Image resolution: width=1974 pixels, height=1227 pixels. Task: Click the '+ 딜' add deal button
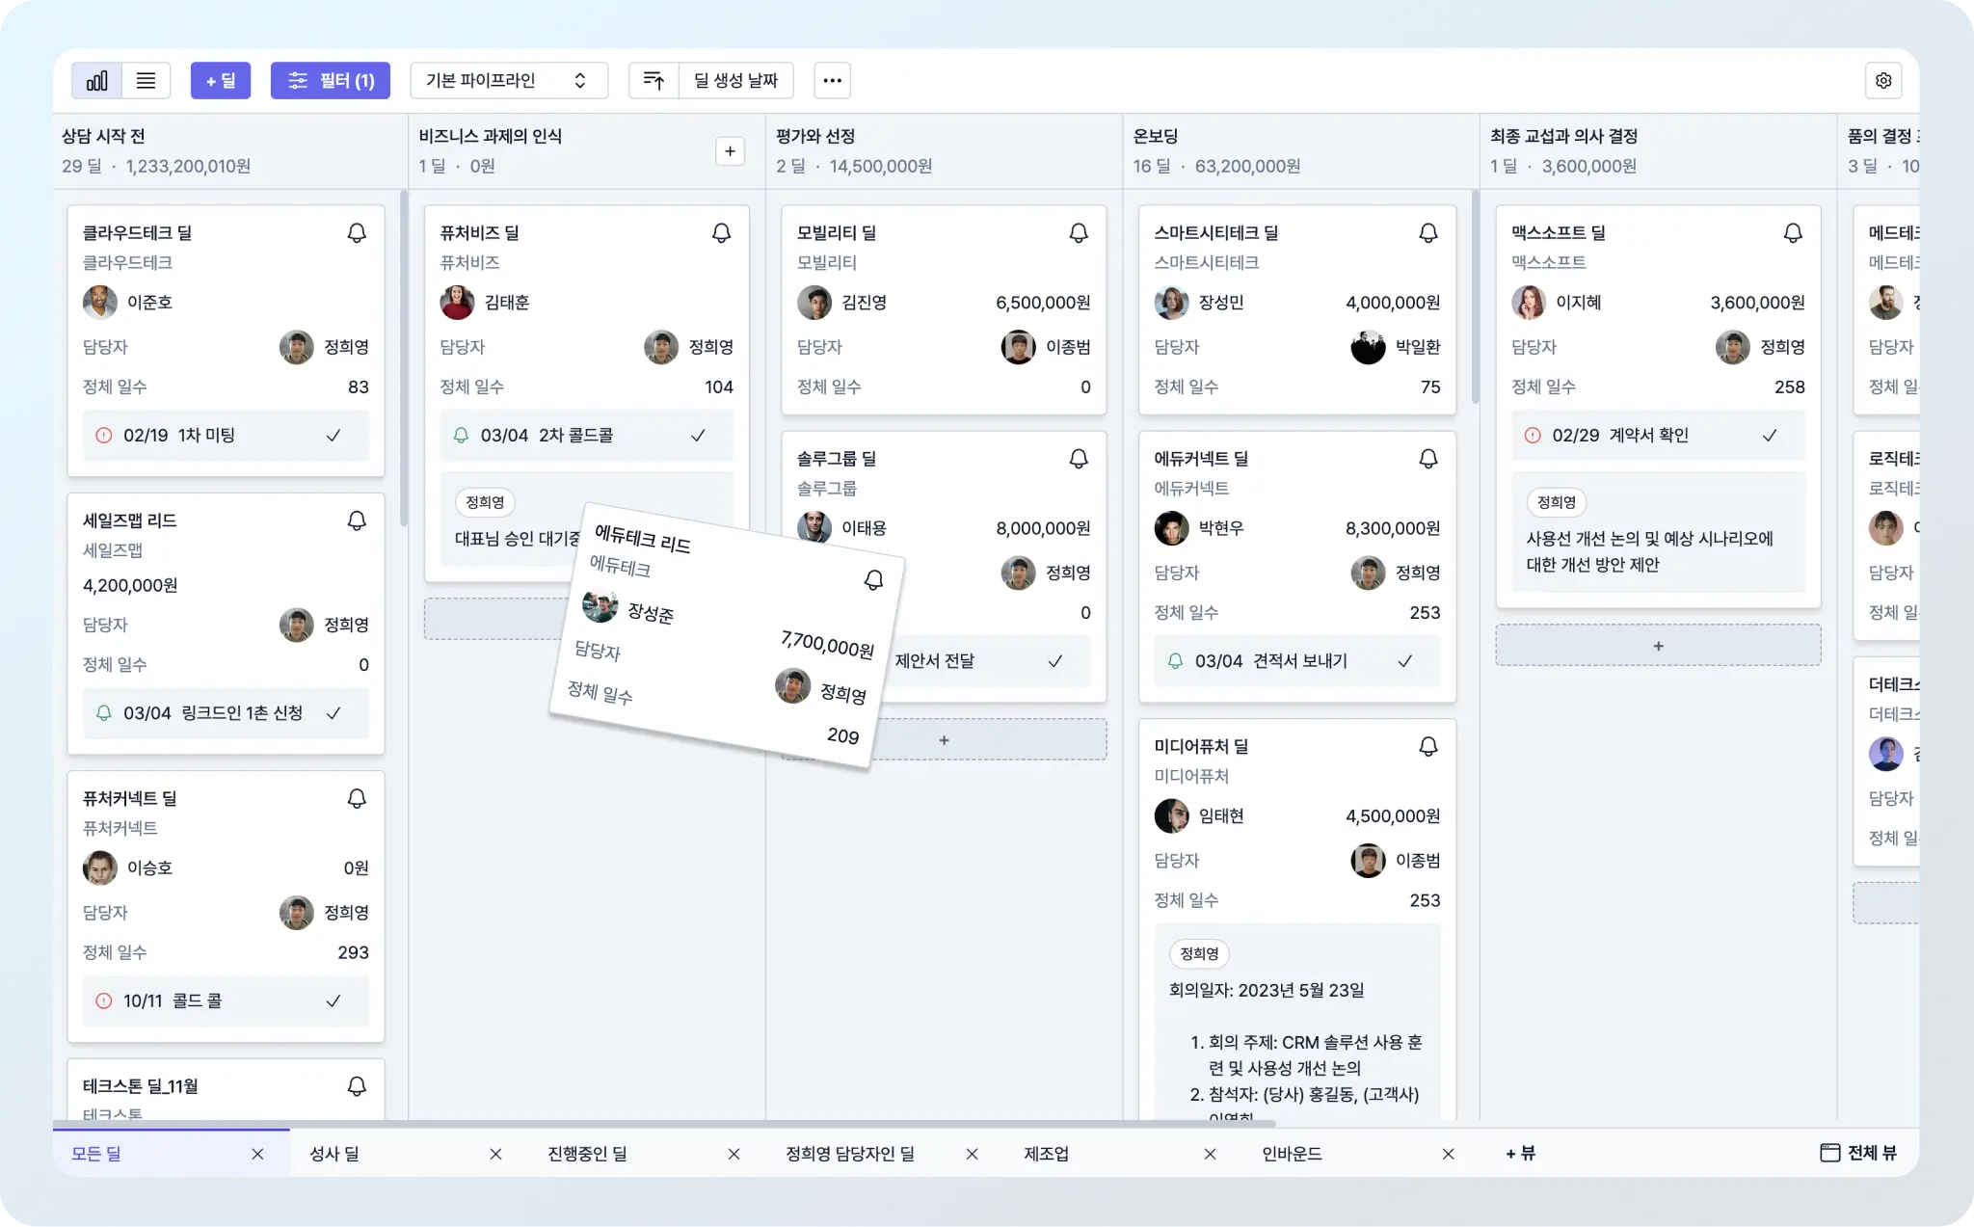tap(221, 81)
